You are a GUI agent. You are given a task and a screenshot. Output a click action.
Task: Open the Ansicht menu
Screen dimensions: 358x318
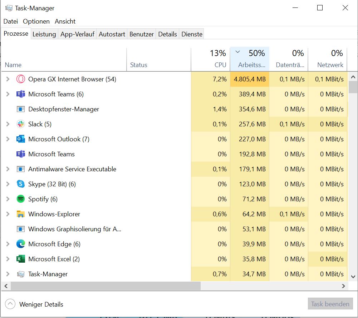[x=65, y=21]
